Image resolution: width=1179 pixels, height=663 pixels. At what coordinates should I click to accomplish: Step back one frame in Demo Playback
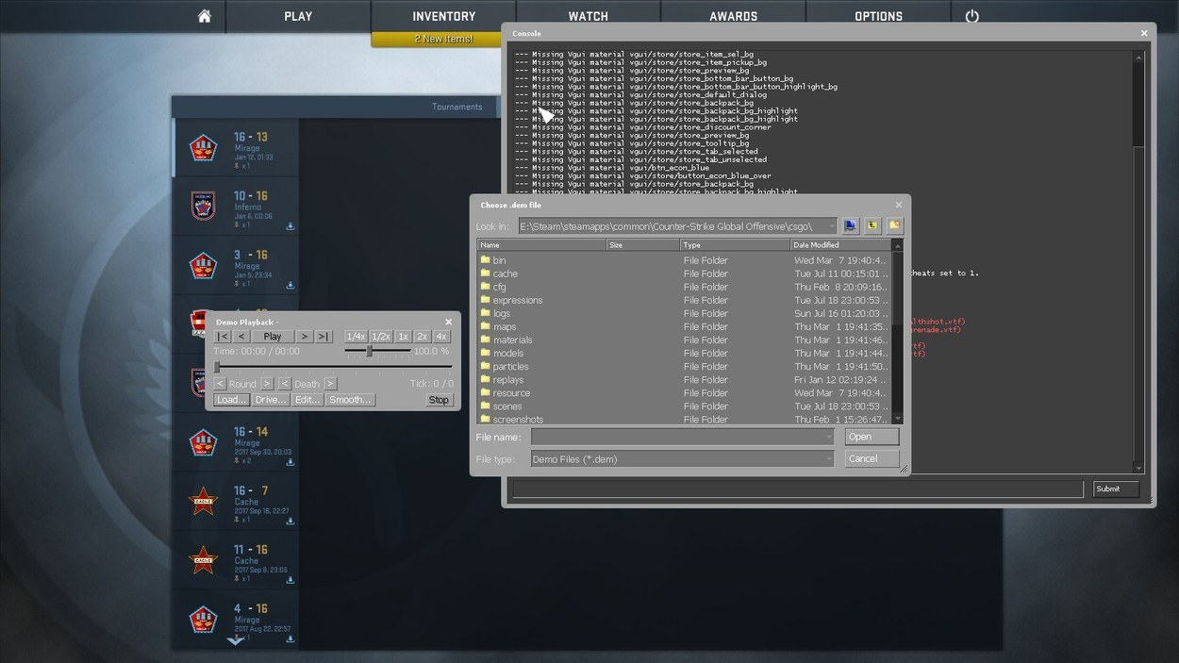pos(241,336)
